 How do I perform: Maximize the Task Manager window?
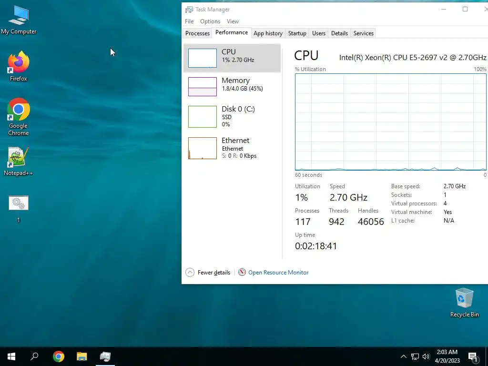(465, 10)
